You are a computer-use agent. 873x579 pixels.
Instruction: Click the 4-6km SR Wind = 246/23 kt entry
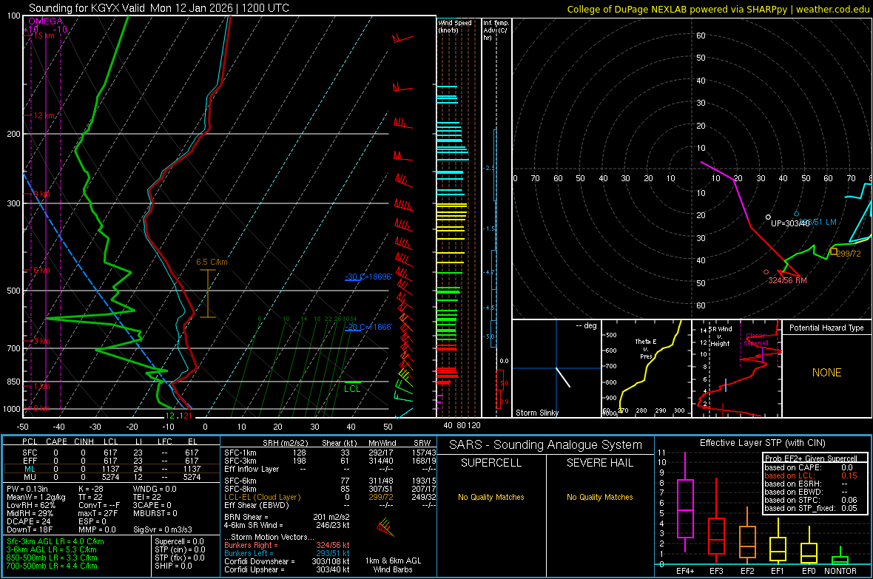287,526
